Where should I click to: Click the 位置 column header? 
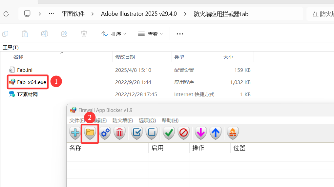pyautogui.click(x=240, y=148)
